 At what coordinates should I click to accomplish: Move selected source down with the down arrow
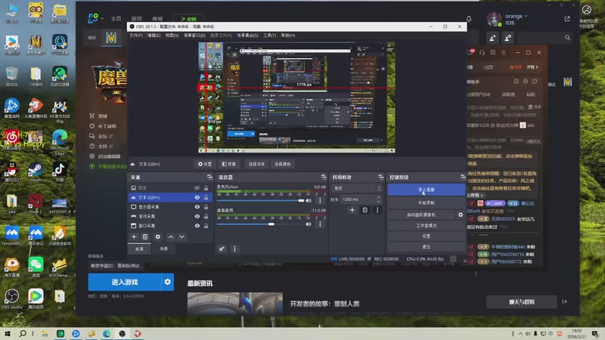pyautogui.click(x=181, y=236)
